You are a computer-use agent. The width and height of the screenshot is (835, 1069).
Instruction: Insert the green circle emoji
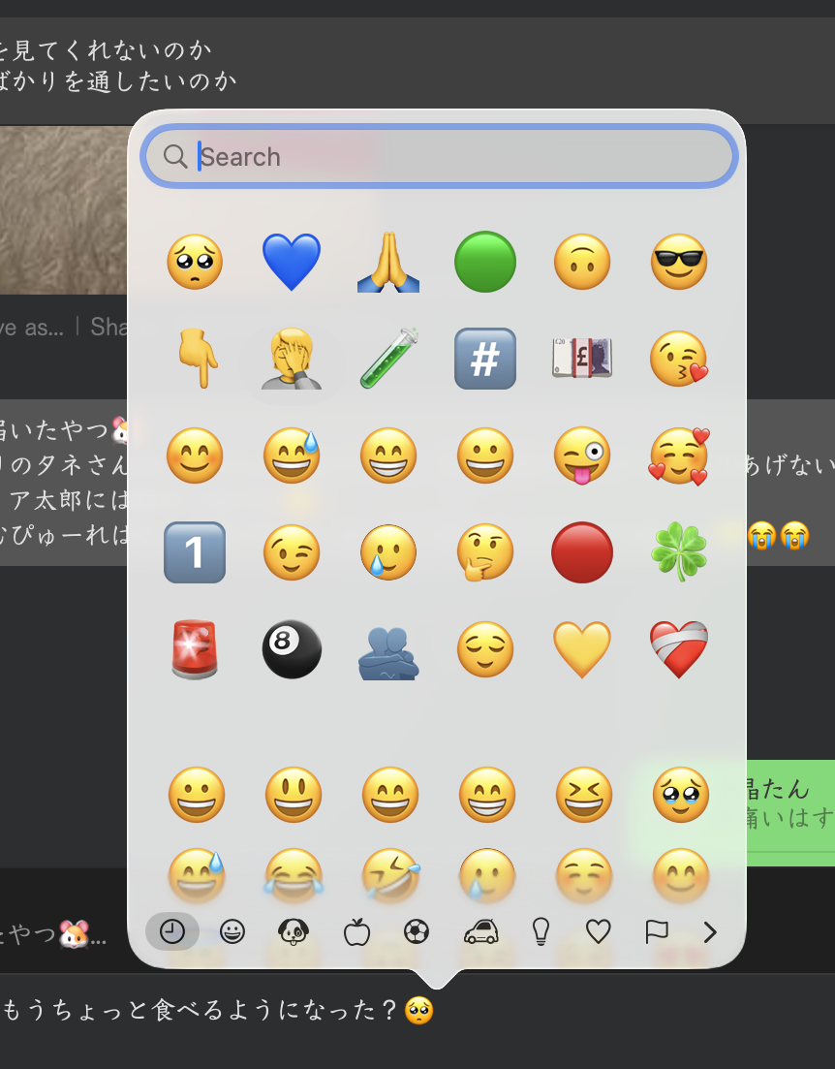click(x=485, y=262)
